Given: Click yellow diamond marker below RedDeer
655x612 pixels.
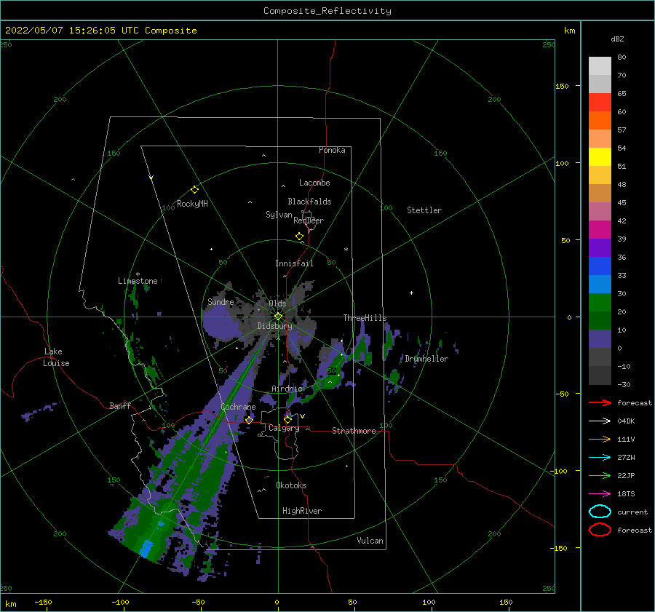Looking at the screenshot, I should [300, 237].
